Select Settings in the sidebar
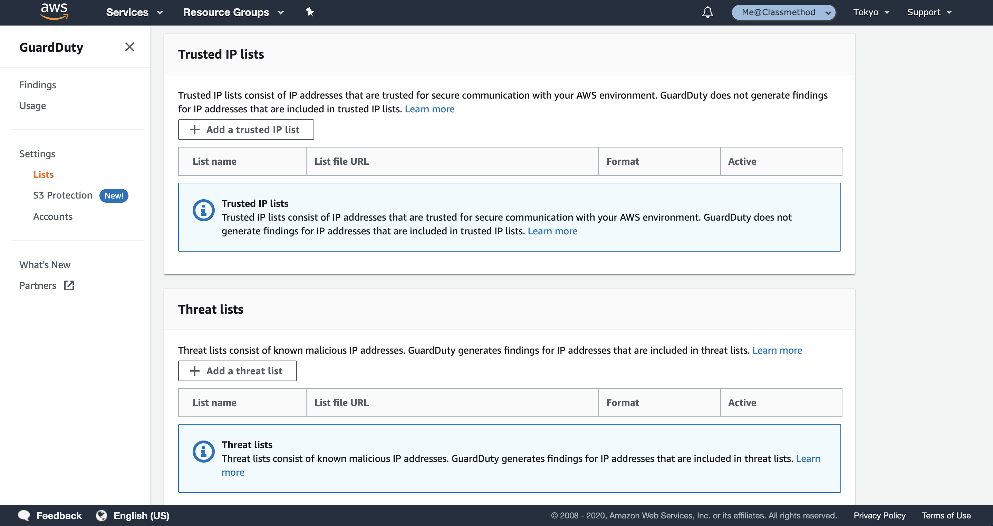 (37, 153)
